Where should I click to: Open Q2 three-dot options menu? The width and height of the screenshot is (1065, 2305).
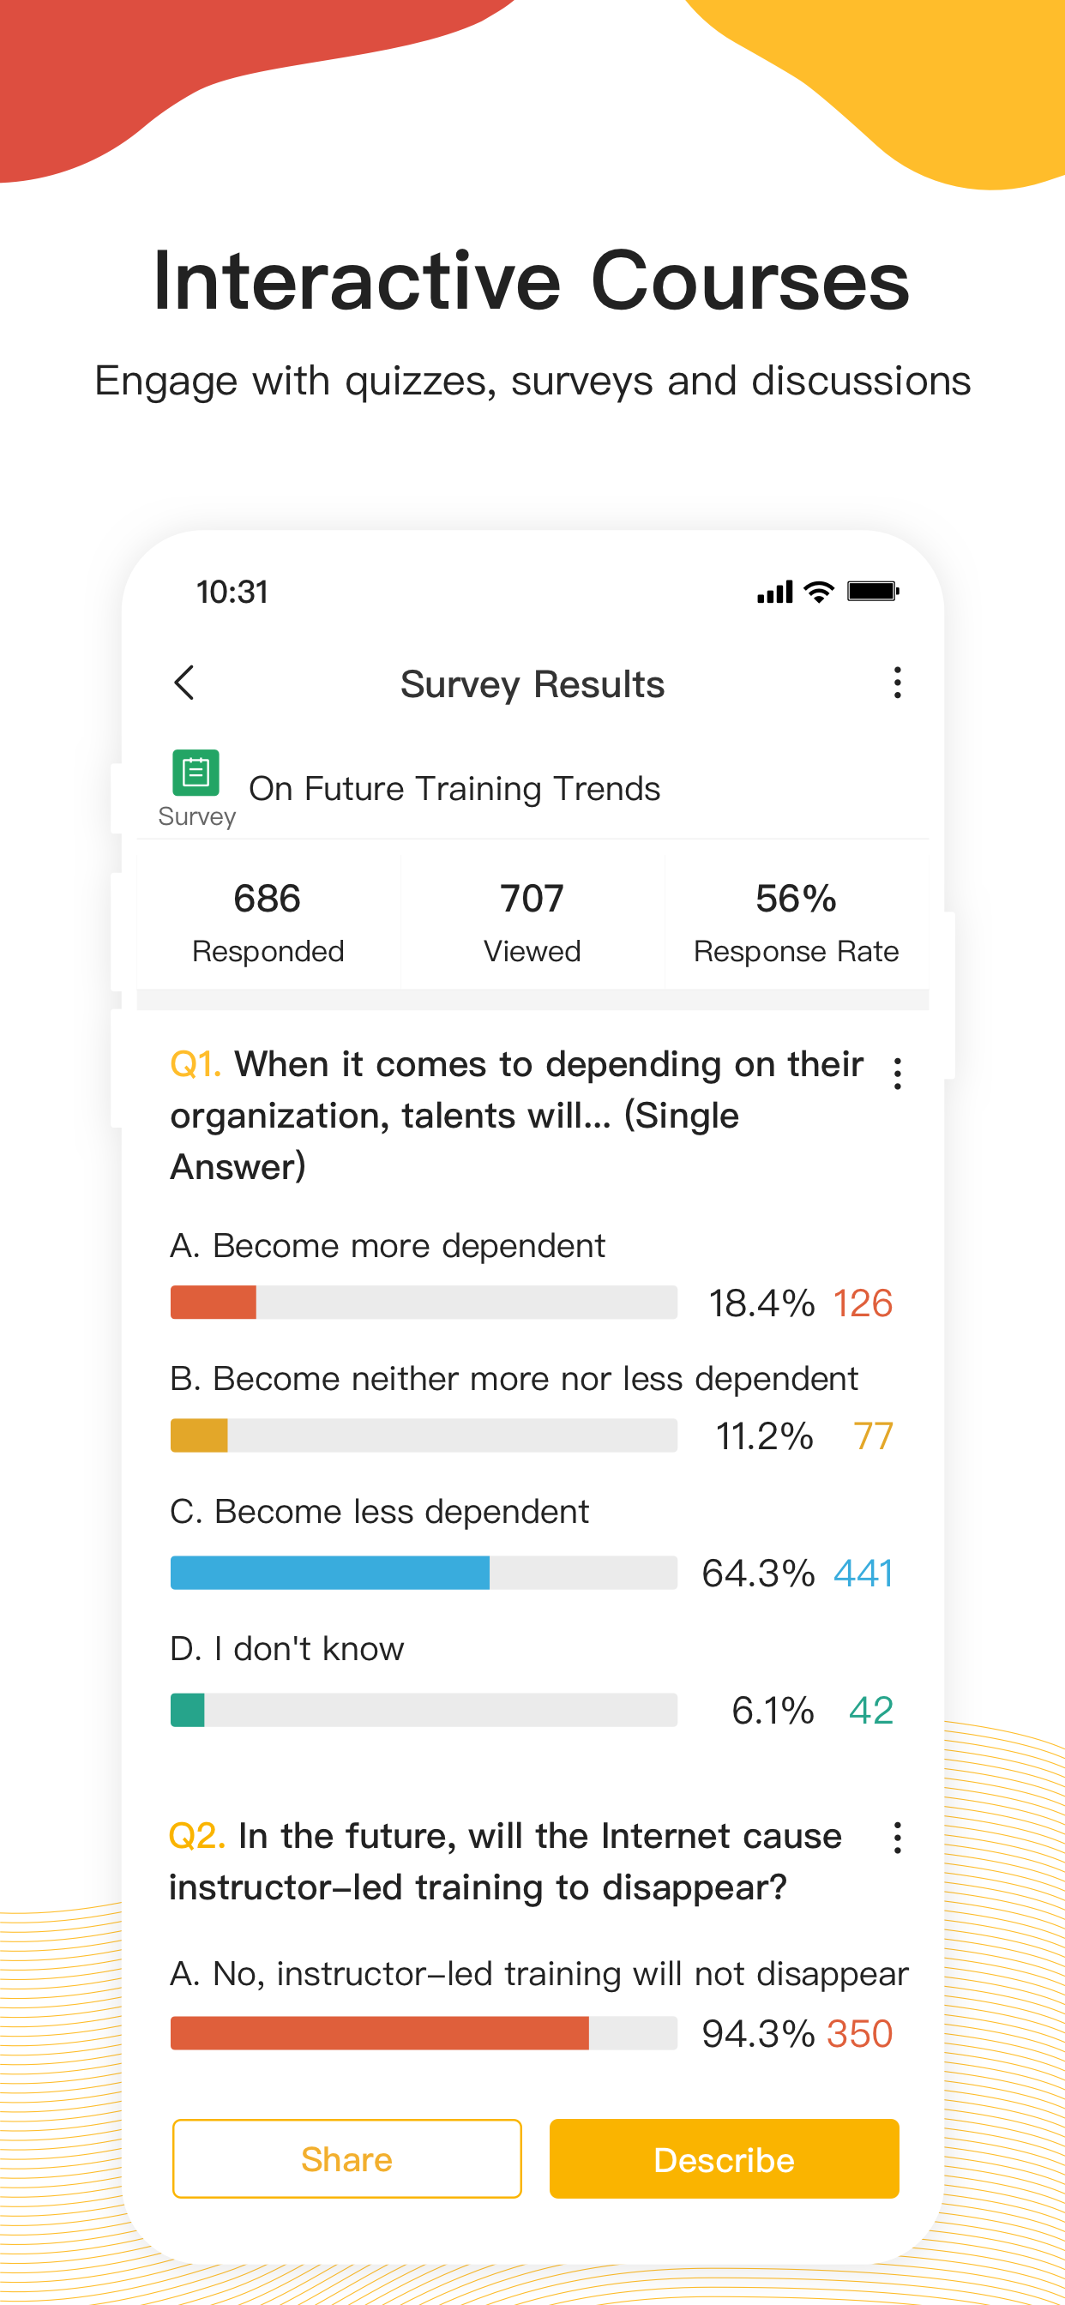coord(897,1838)
